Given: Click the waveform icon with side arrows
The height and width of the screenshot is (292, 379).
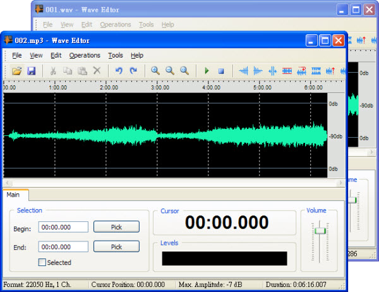Looking at the screenshot, I should pos(272,71).
